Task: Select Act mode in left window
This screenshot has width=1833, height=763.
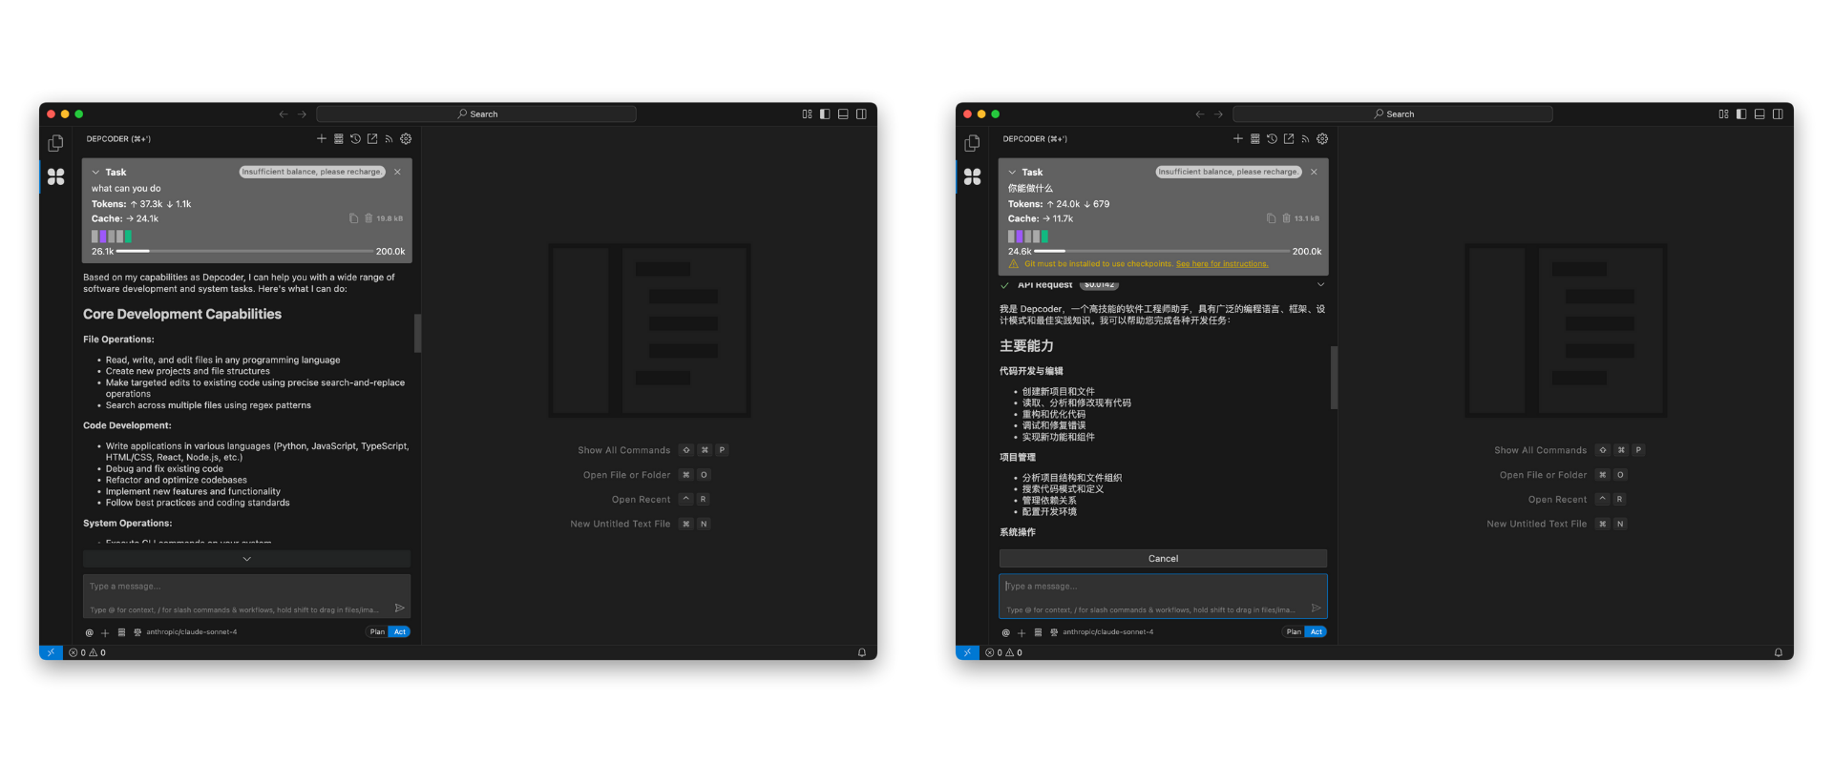Action: click(400, 631)
